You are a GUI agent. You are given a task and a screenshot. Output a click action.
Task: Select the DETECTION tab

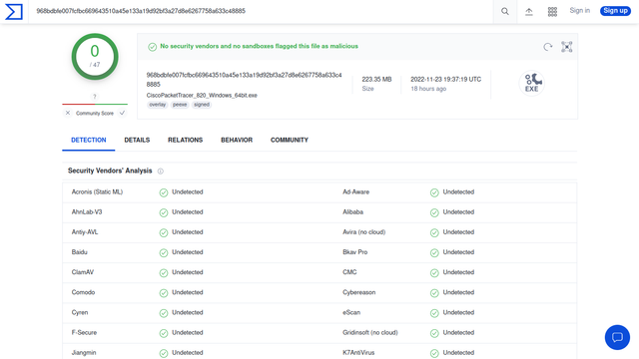[89, 140]
